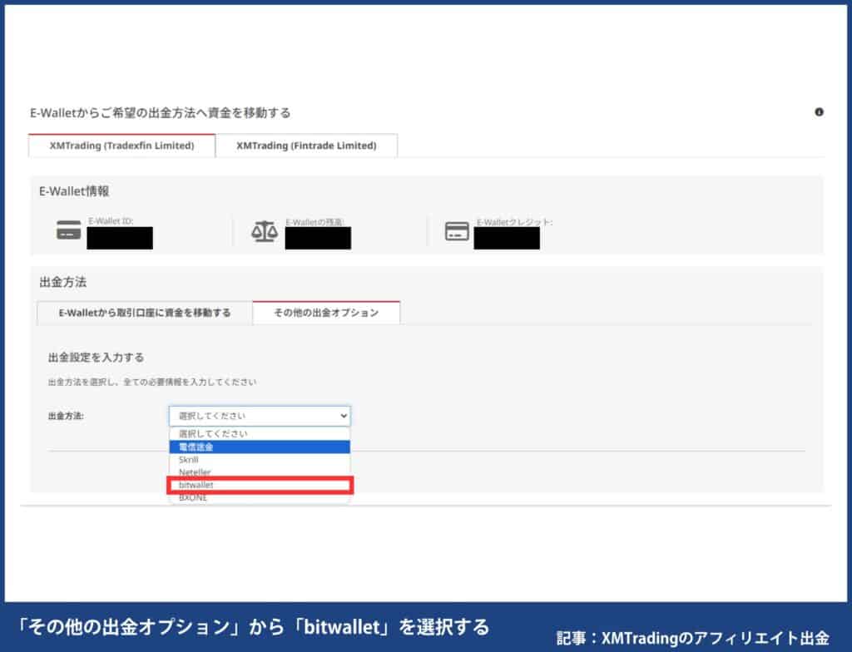
Task: Open the 出金方法 dropdown box
Action: coord(260,416)
